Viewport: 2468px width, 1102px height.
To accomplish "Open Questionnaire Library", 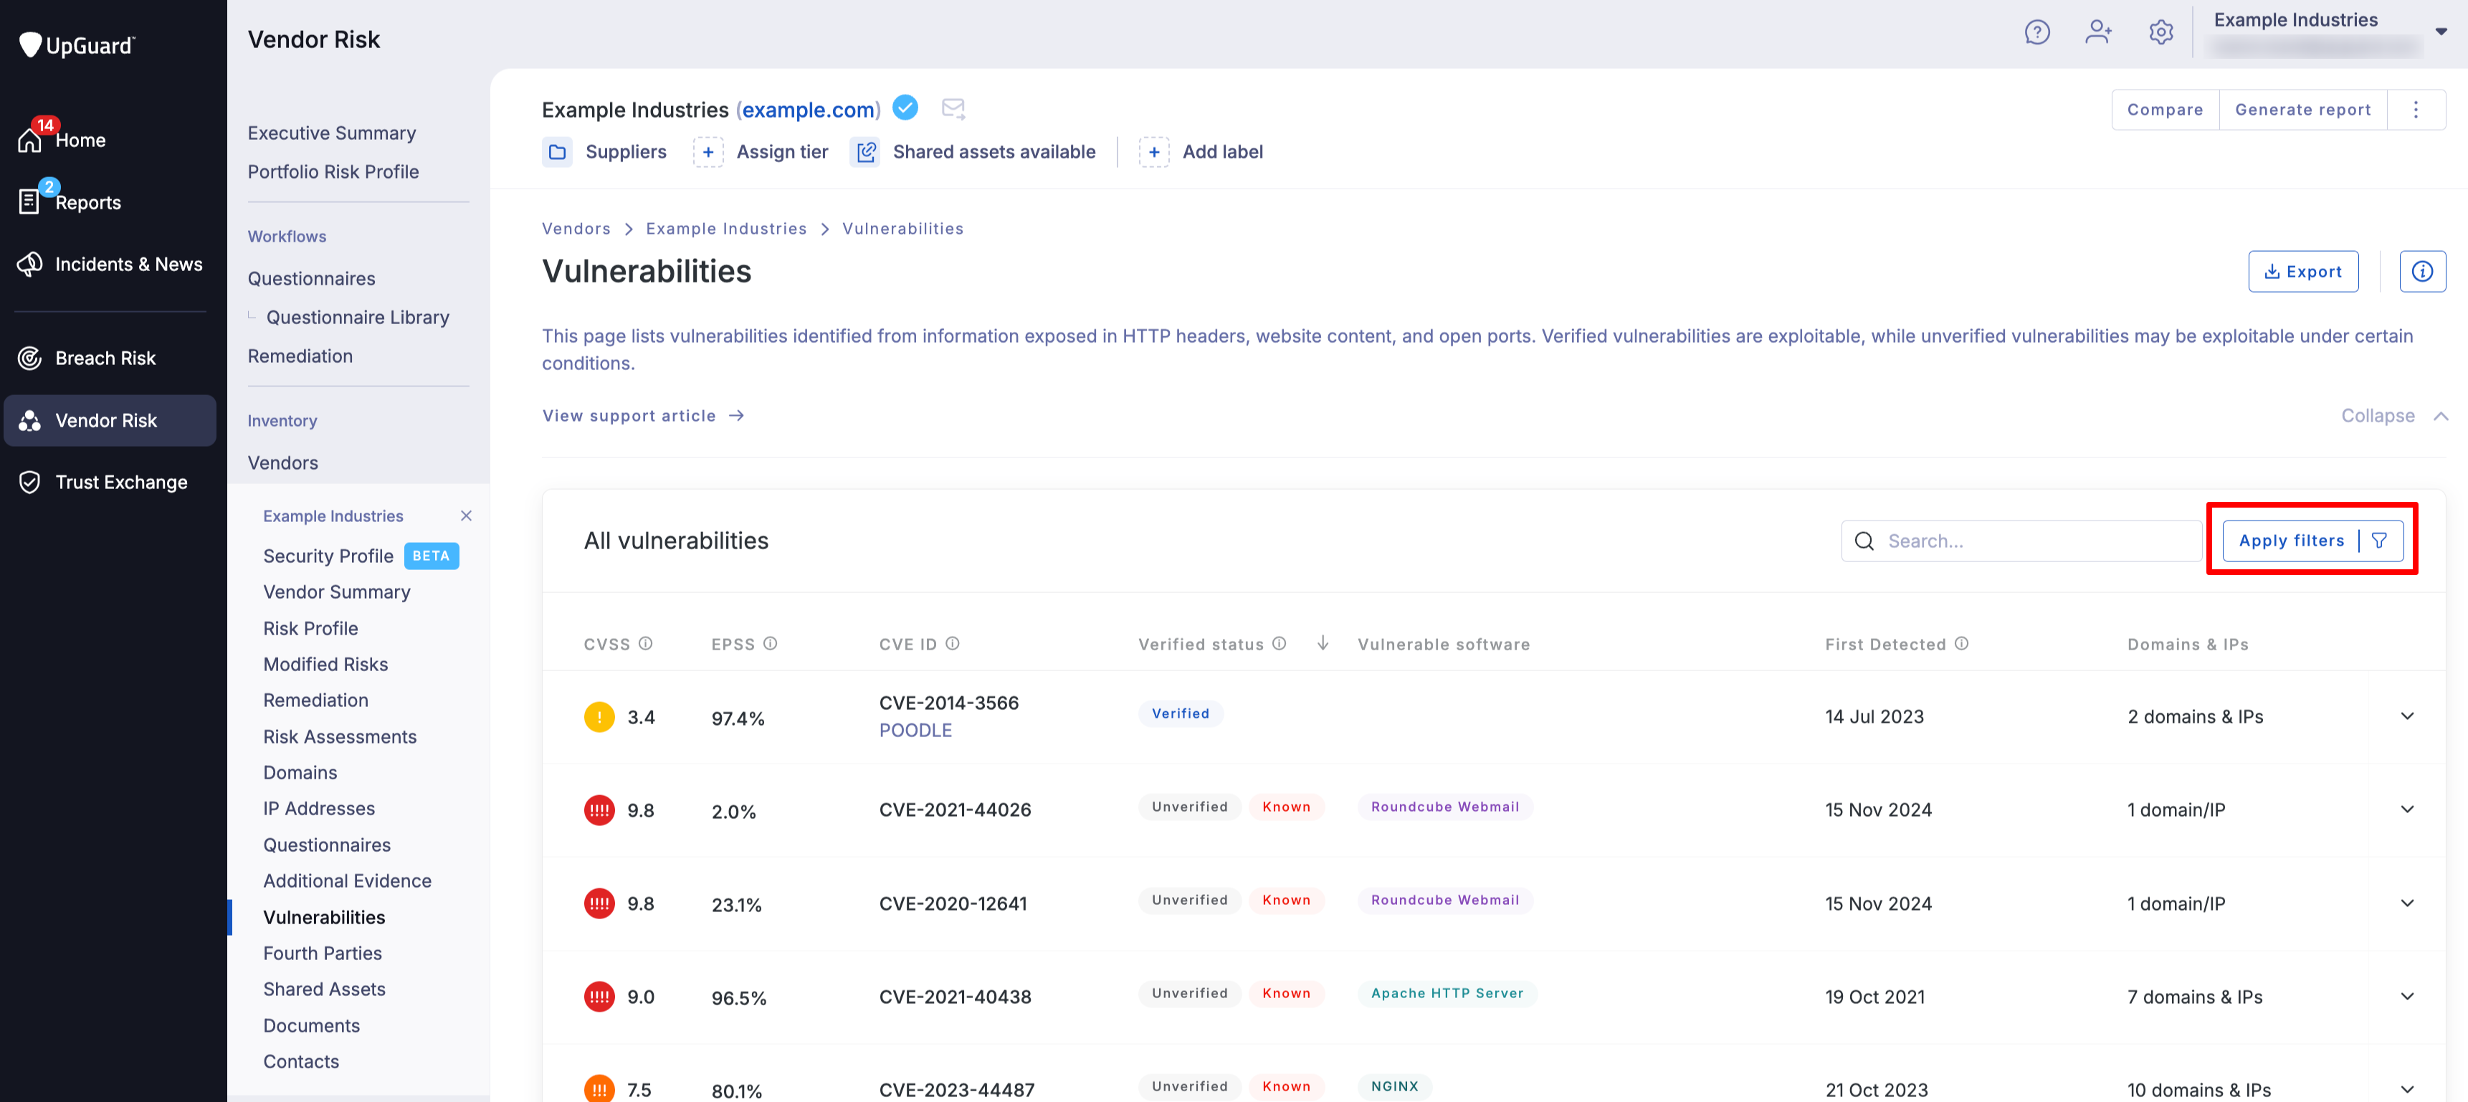I will pyautogui.click(x=358, y=317).
